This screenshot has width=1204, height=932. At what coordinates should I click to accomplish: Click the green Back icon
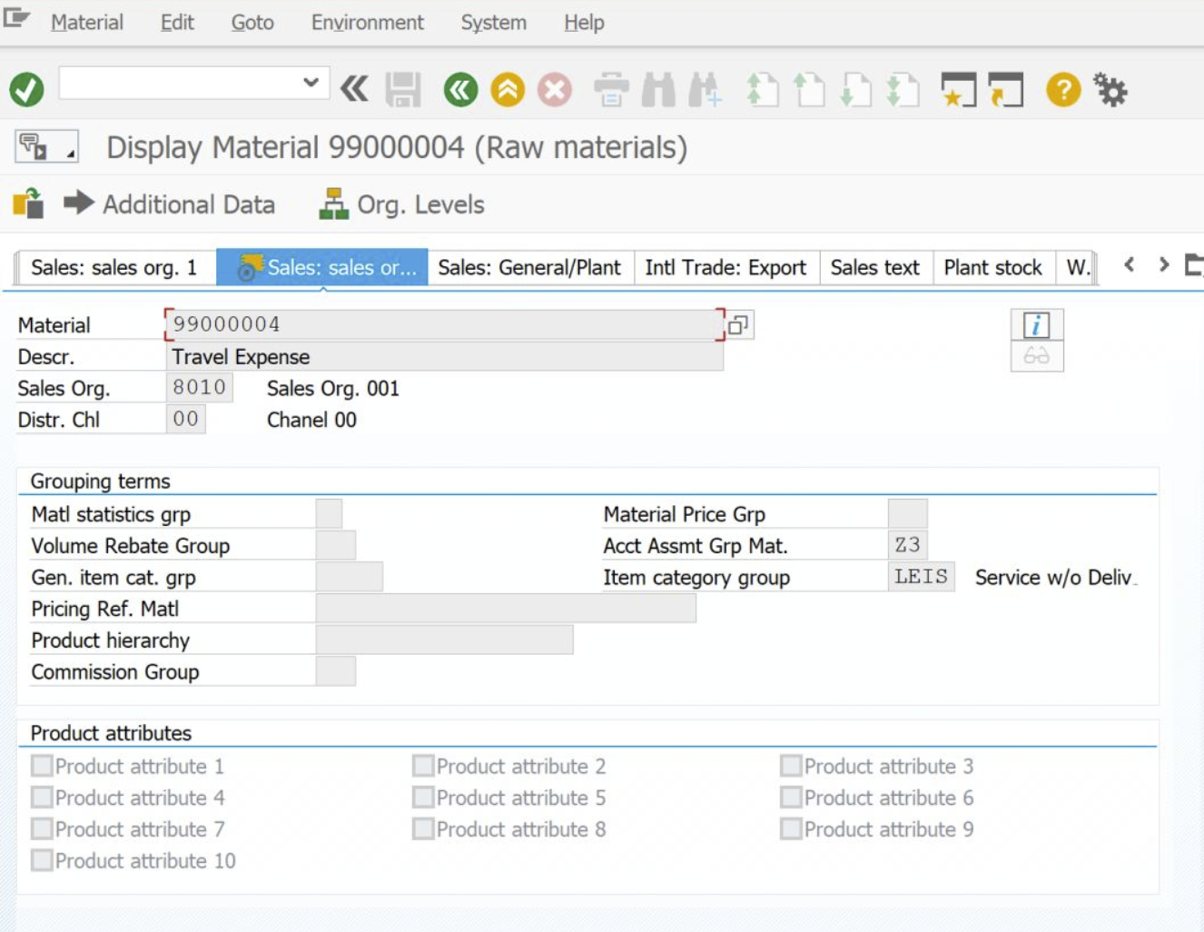click(x=460, y=90)
